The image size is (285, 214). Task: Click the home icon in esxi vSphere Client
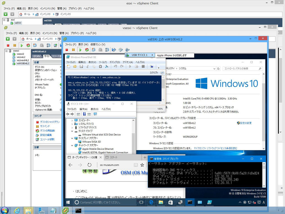point(21,14)
